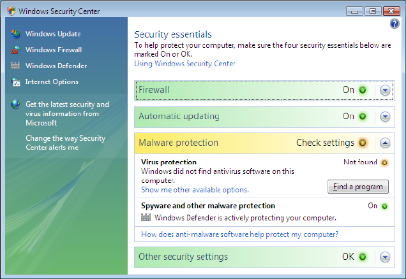Click the Internet Options icon
The height and width of the screenshot is (279, 406).
15,82
